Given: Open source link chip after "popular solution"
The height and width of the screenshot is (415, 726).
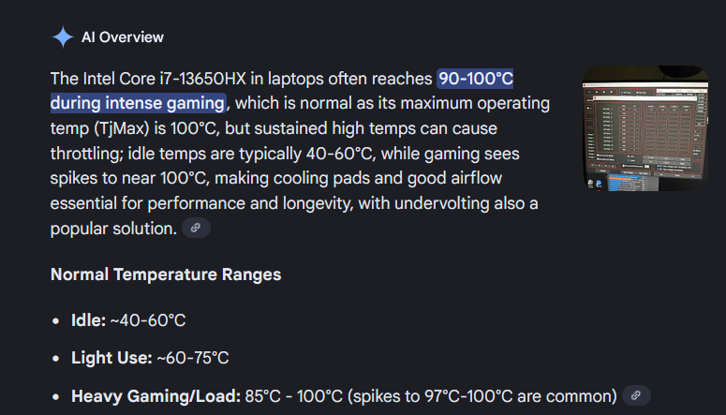Looking at the screenshot, I should [196, 228].
